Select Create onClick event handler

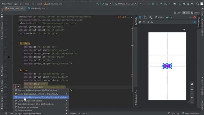pyautogui.click(x=41, y=101)
